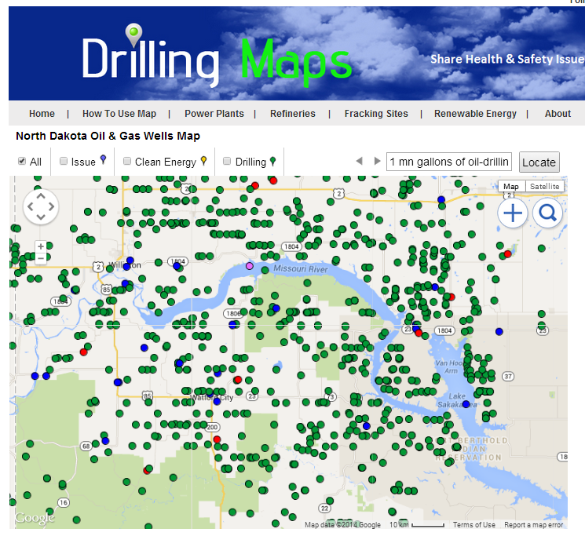The width and height of the screenshot is (585, 536).
Task: Open the About page
Action: (558, 113)
